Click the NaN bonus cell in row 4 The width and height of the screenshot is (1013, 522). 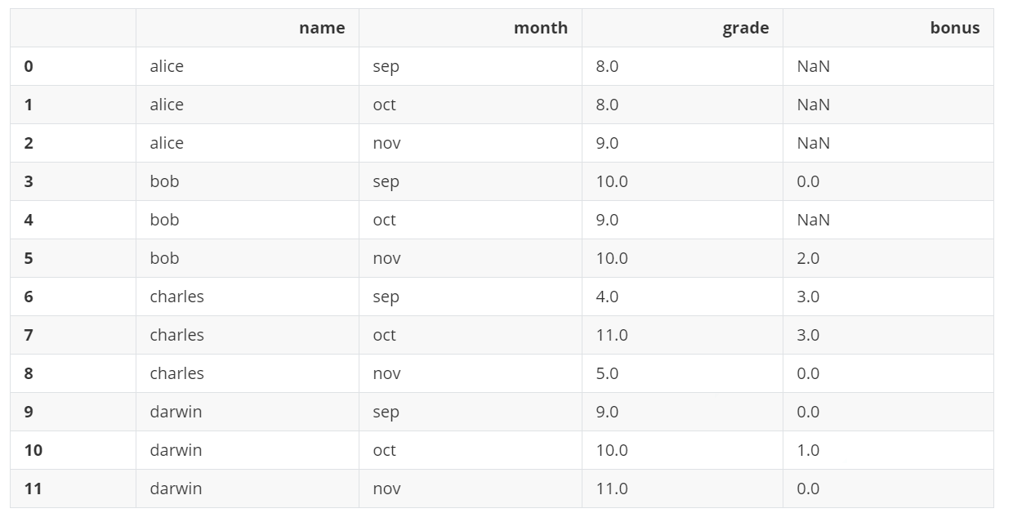point(813,220)
